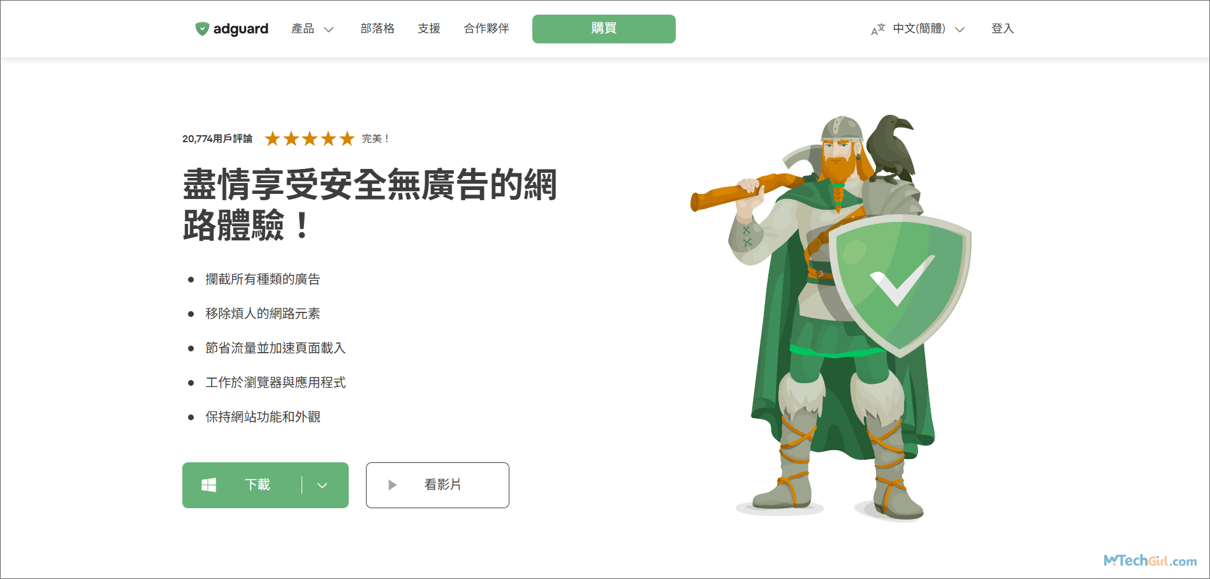Click the adguard brand name text
The width and height of the screenshot is (1210, 579).
241,29
